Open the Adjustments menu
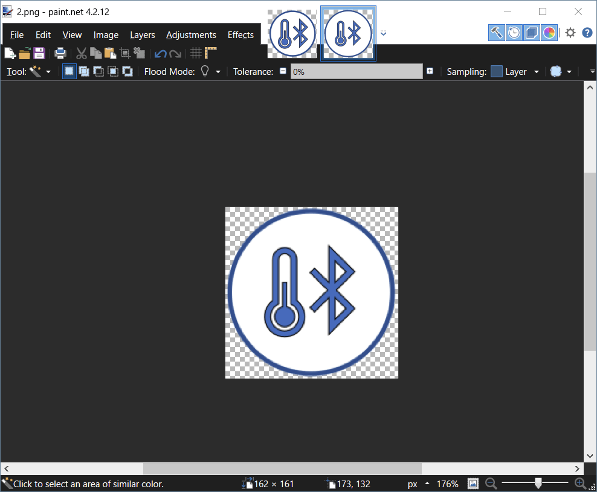 coord(191,35)
